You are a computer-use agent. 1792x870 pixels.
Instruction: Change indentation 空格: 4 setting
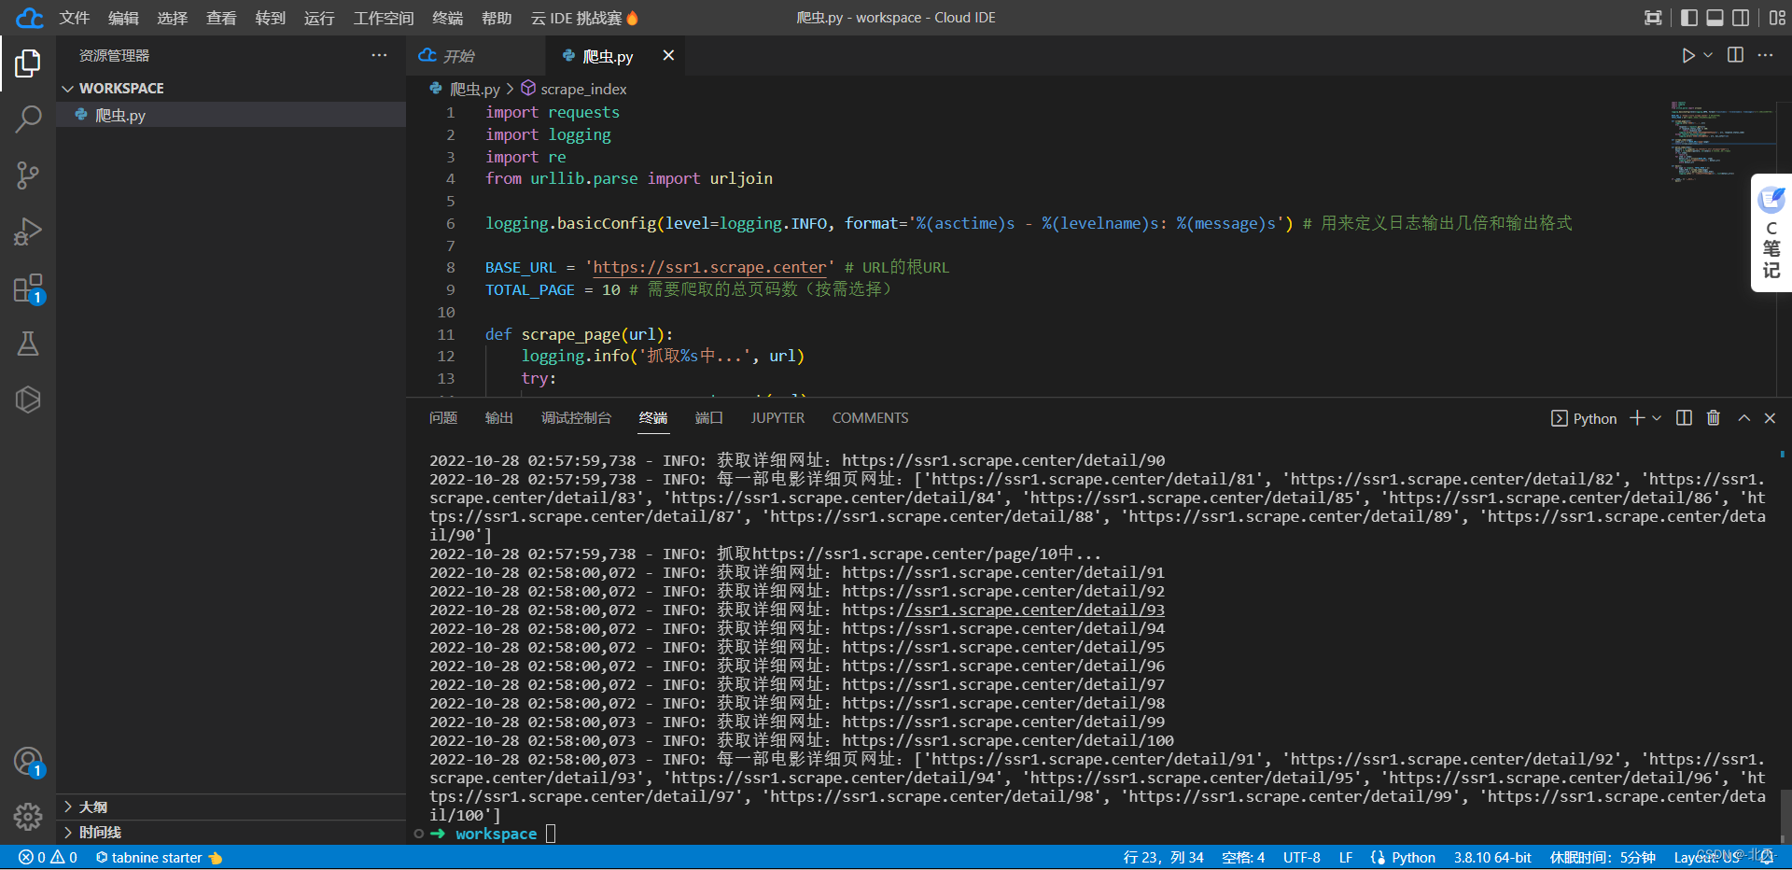coord(1243,857)
